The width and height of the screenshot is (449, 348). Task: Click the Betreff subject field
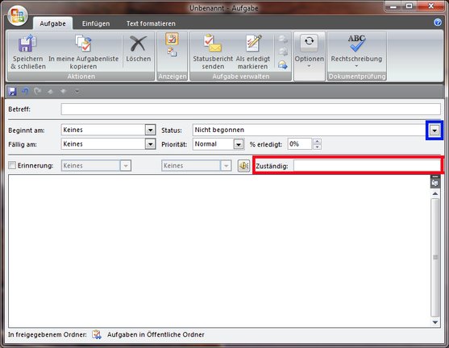click(251, 110)
